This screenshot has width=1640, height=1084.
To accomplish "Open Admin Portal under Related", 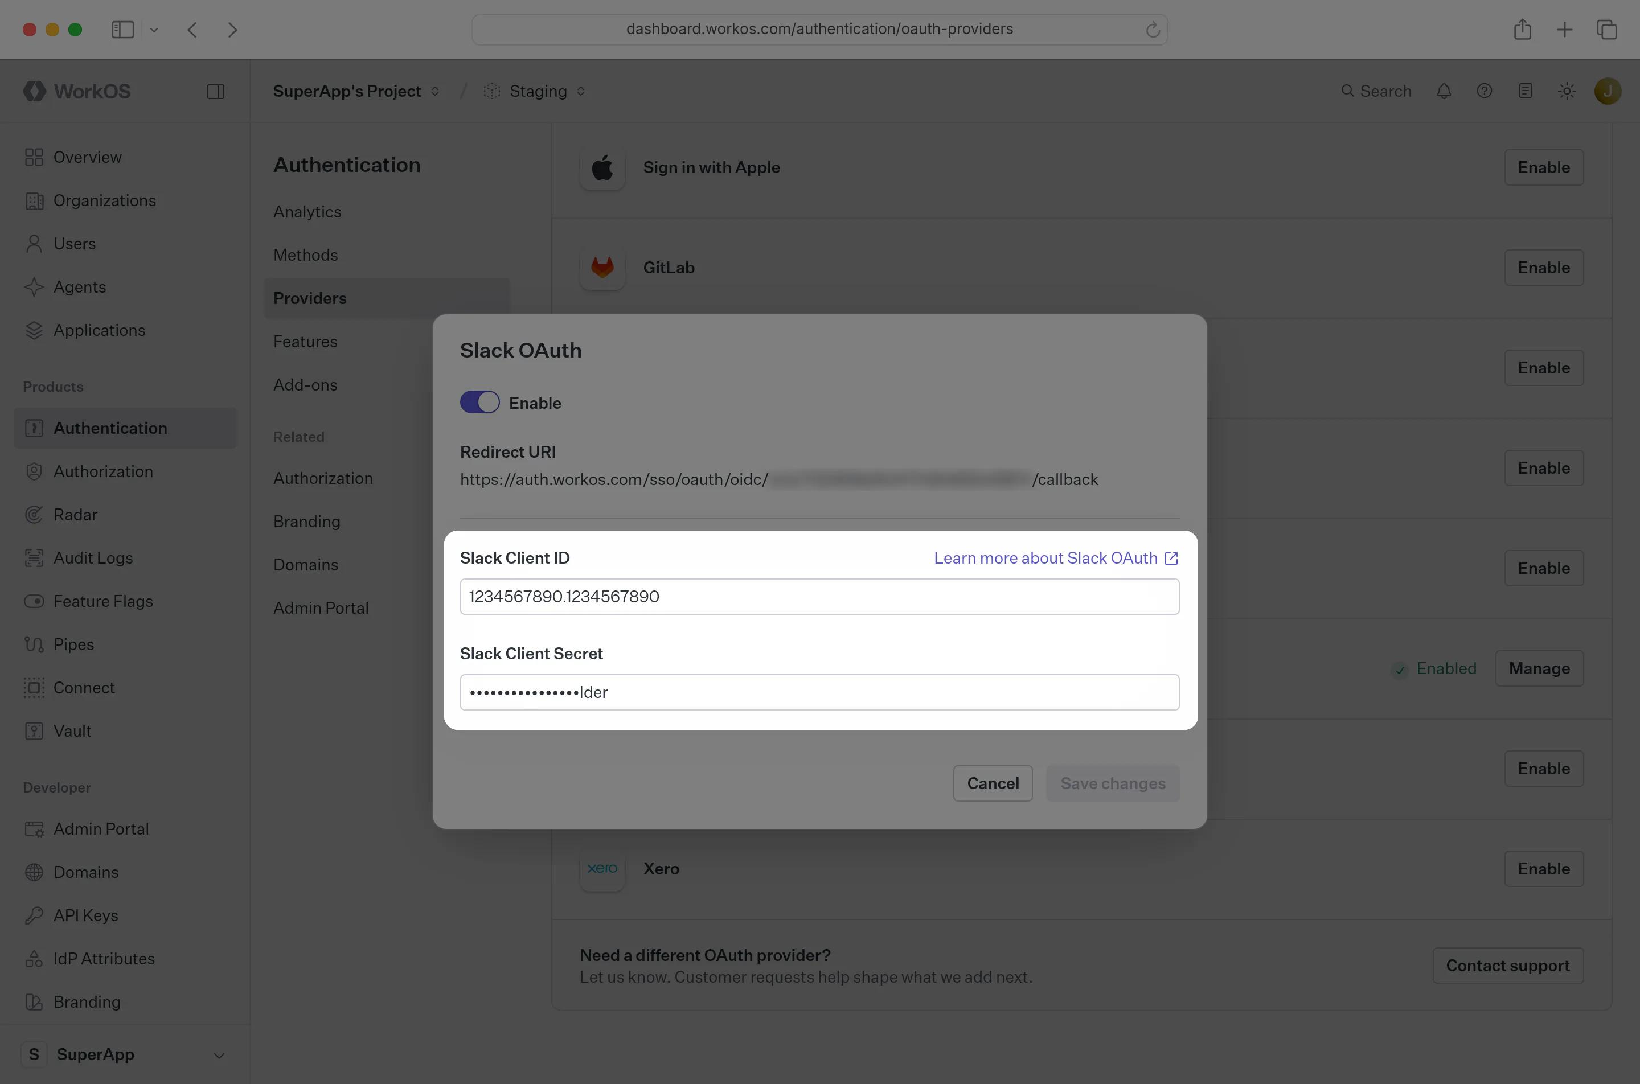I will 321,607.
